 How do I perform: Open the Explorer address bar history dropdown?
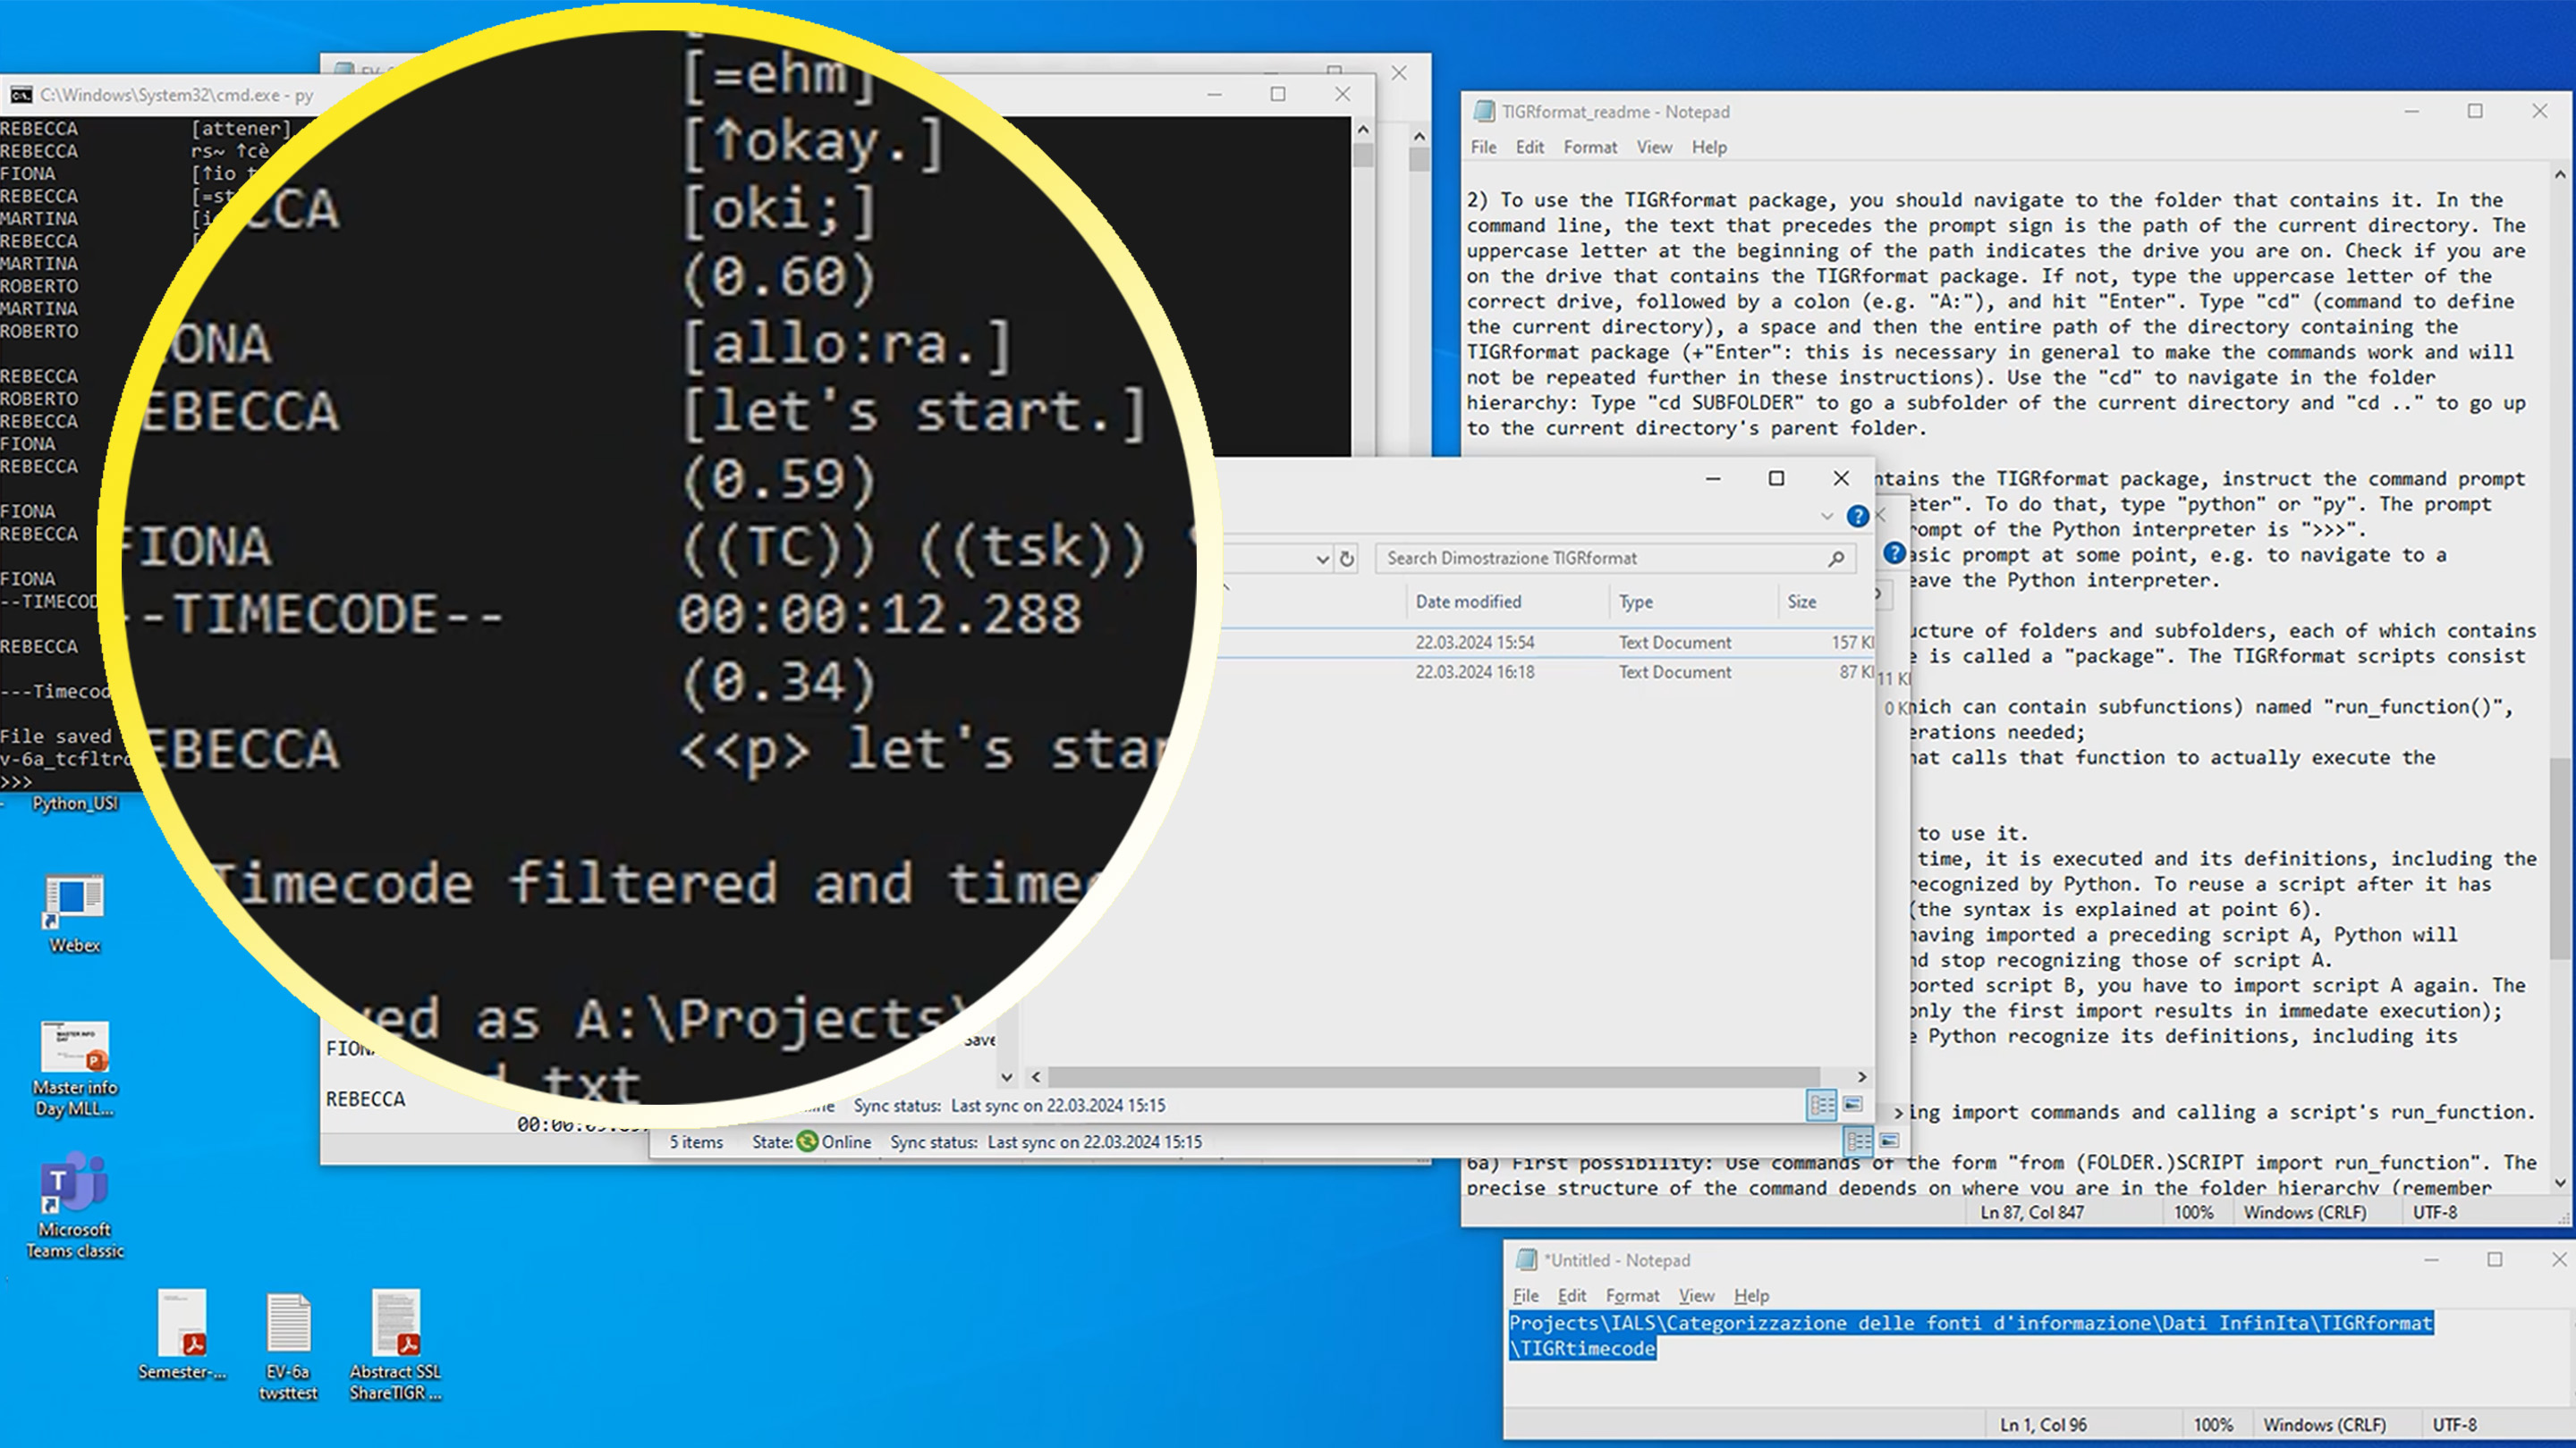coord(1322,559)
